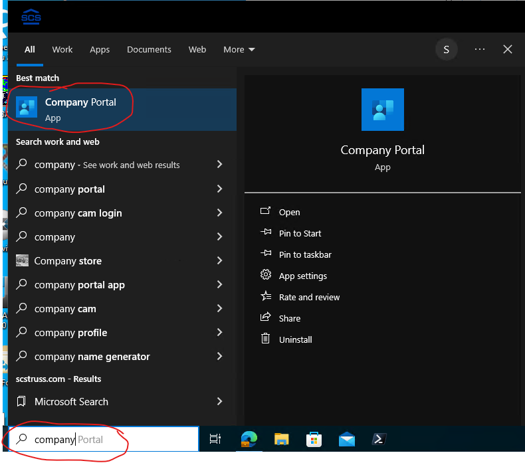
Task: Expand chevron next to 'Company store'
Action: [x=220, y=260]
